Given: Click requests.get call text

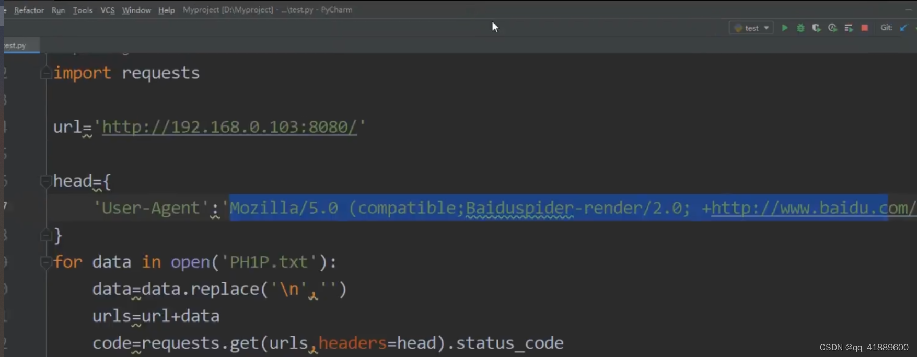Looking at the screenshot, I should point(200,343).
